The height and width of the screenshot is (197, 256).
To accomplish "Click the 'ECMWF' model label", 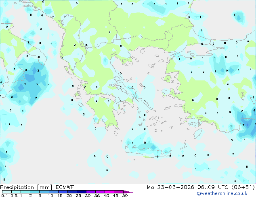I will 65,187.
